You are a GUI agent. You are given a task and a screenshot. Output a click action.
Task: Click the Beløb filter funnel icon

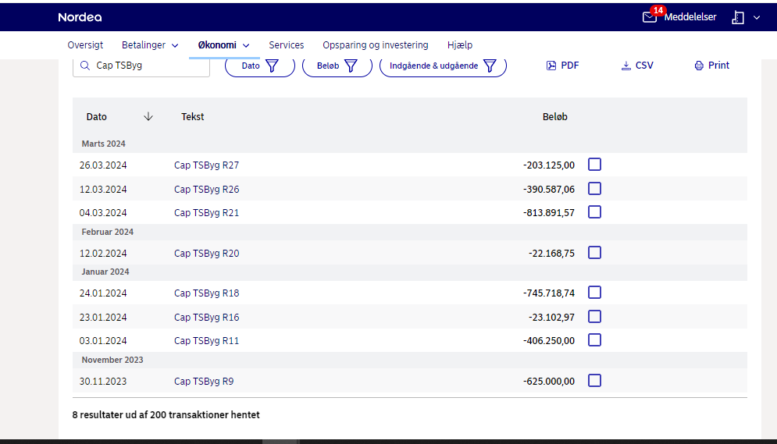click(x=351, y=66)
